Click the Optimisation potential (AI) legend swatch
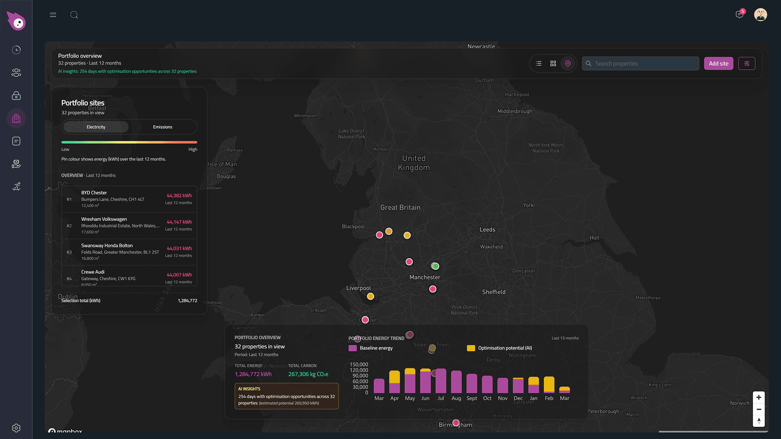 click(471, 348)
